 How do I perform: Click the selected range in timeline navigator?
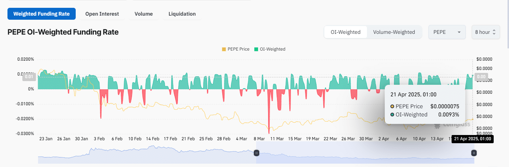365,157
